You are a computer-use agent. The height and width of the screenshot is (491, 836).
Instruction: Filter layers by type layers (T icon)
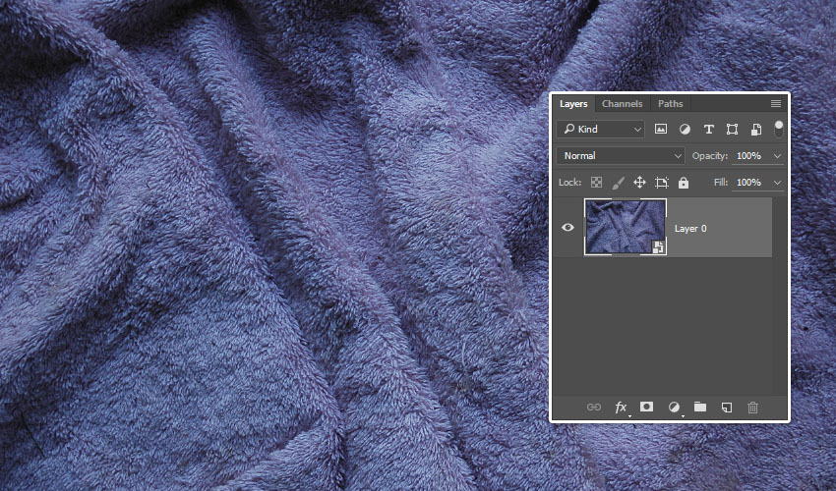708,129
